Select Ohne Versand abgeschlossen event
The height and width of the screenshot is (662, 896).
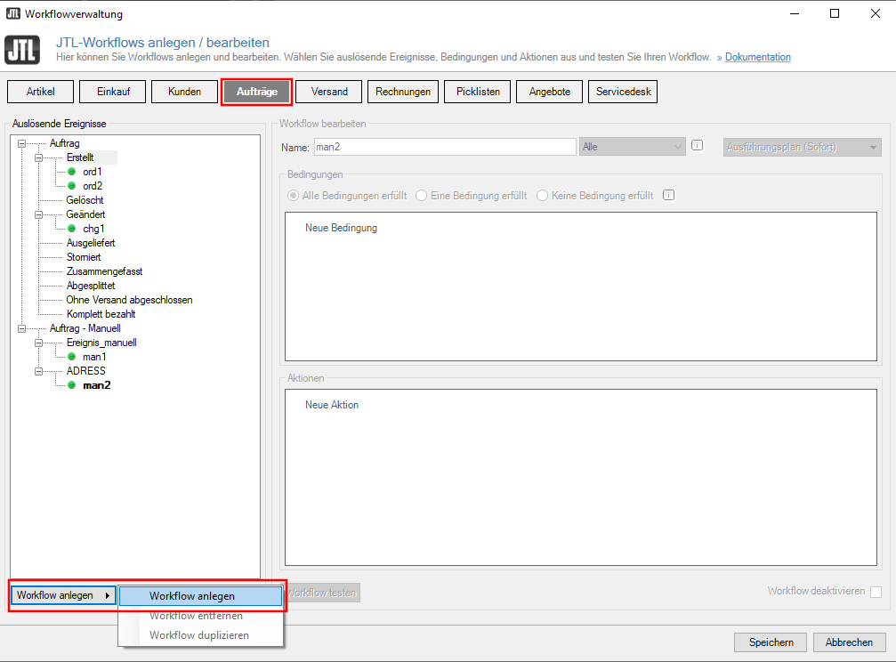tap(129, 300)
